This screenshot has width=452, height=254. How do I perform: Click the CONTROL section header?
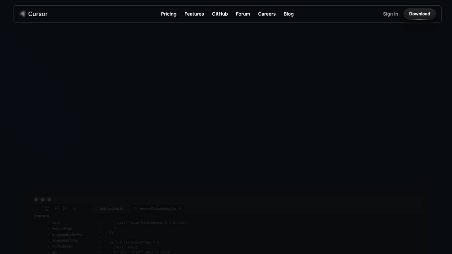tap(42, 216)
